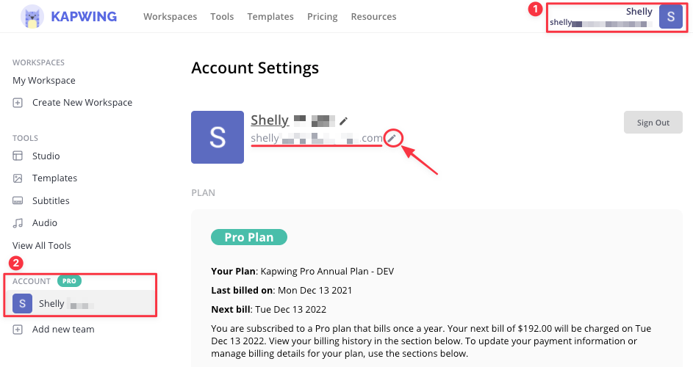Open the Workspaces menu in the navbar
Image resolution: width=693 pixels, height=367 pixels.
pyautogui.click(x=171, y=17)
